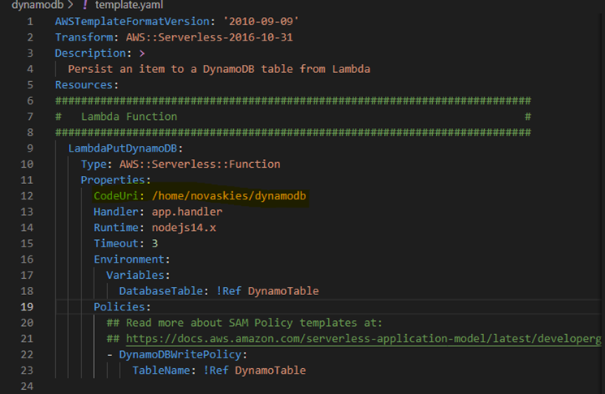The width and height of the screenshot is (605, 394).
Task: Click the > folded block indicator after Description
Action: (142, 54)
